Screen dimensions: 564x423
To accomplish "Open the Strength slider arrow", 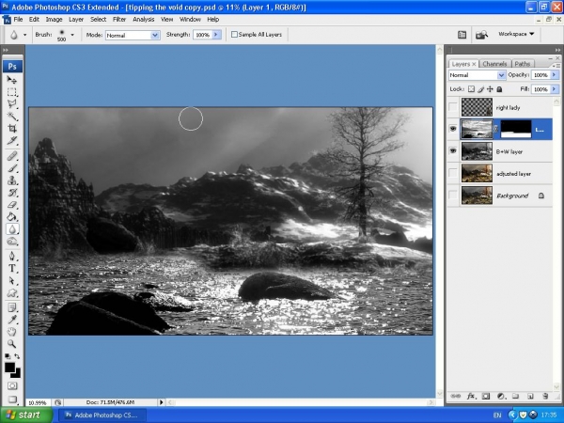I will tap(216, 35).
